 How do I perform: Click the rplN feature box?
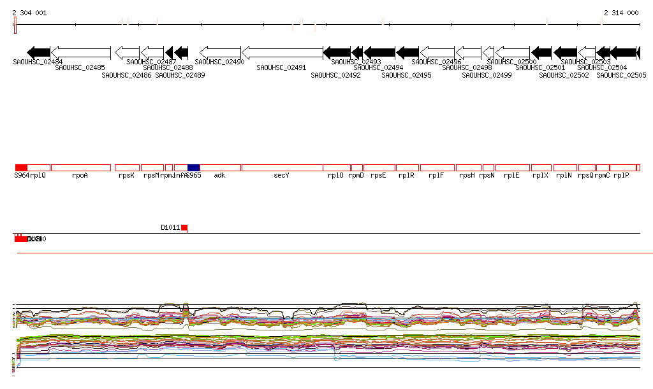pyautogui.click(x=565, y=167)
